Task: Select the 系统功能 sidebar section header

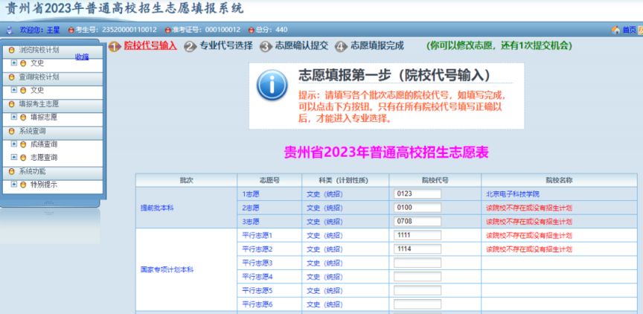Action: 53,173
